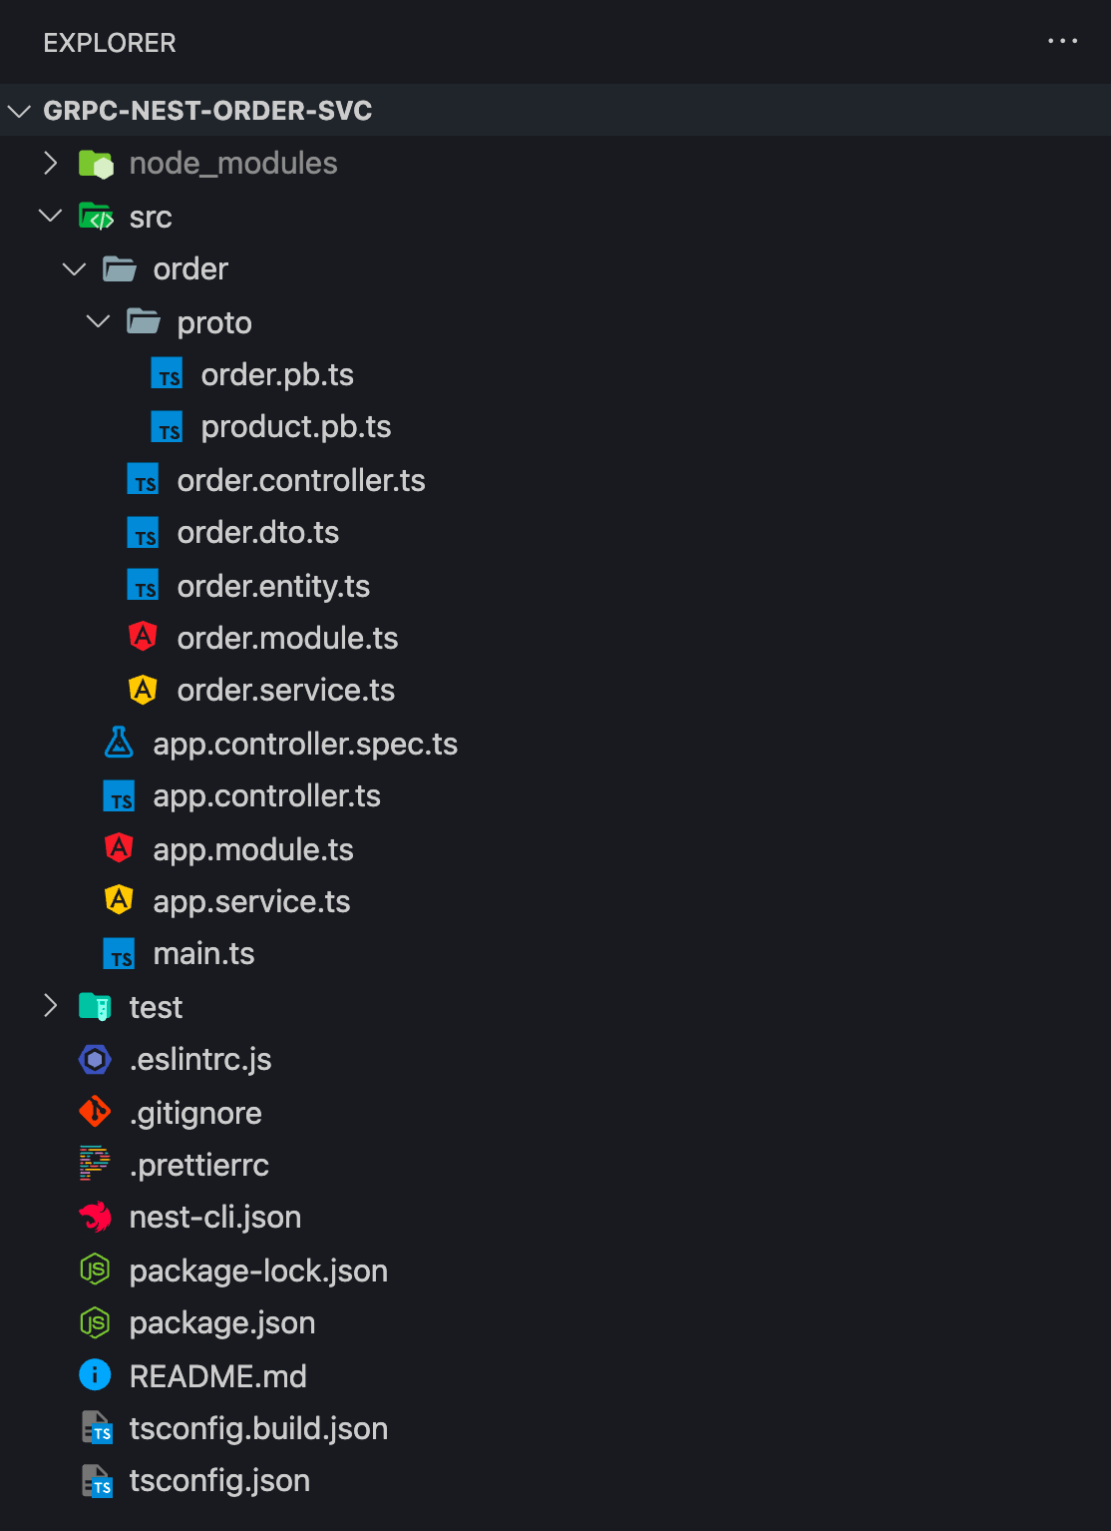Open the Explorer more actions menu
Screen dimensions: 1111x1531
coord(1063,41)
